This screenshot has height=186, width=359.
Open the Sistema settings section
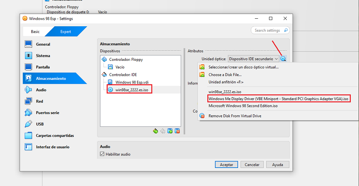pyautogui.click(x=43, y=56)
